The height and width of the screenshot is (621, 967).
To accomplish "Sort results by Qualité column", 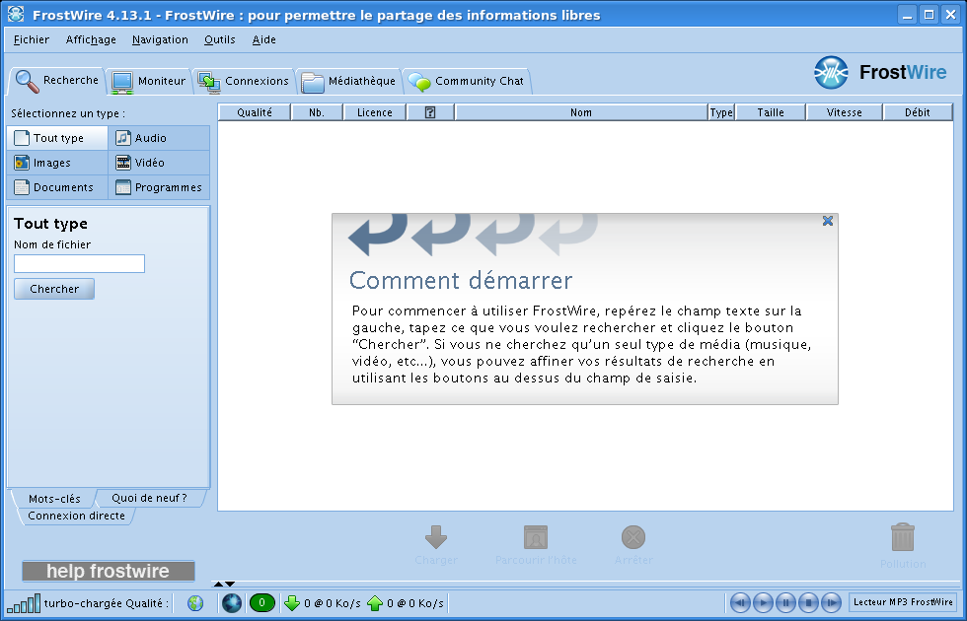I will [255, 112].
